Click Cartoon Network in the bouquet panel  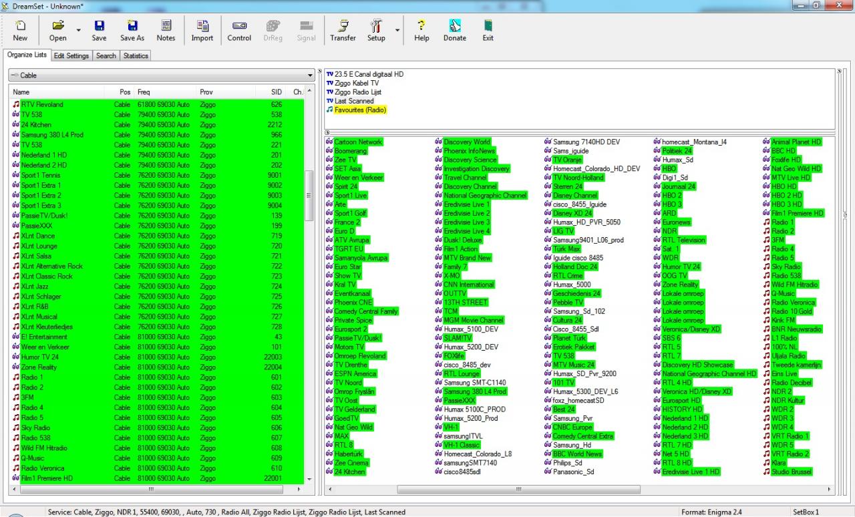pos(358,142)
